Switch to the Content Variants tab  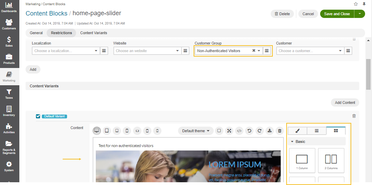(93, 33)
